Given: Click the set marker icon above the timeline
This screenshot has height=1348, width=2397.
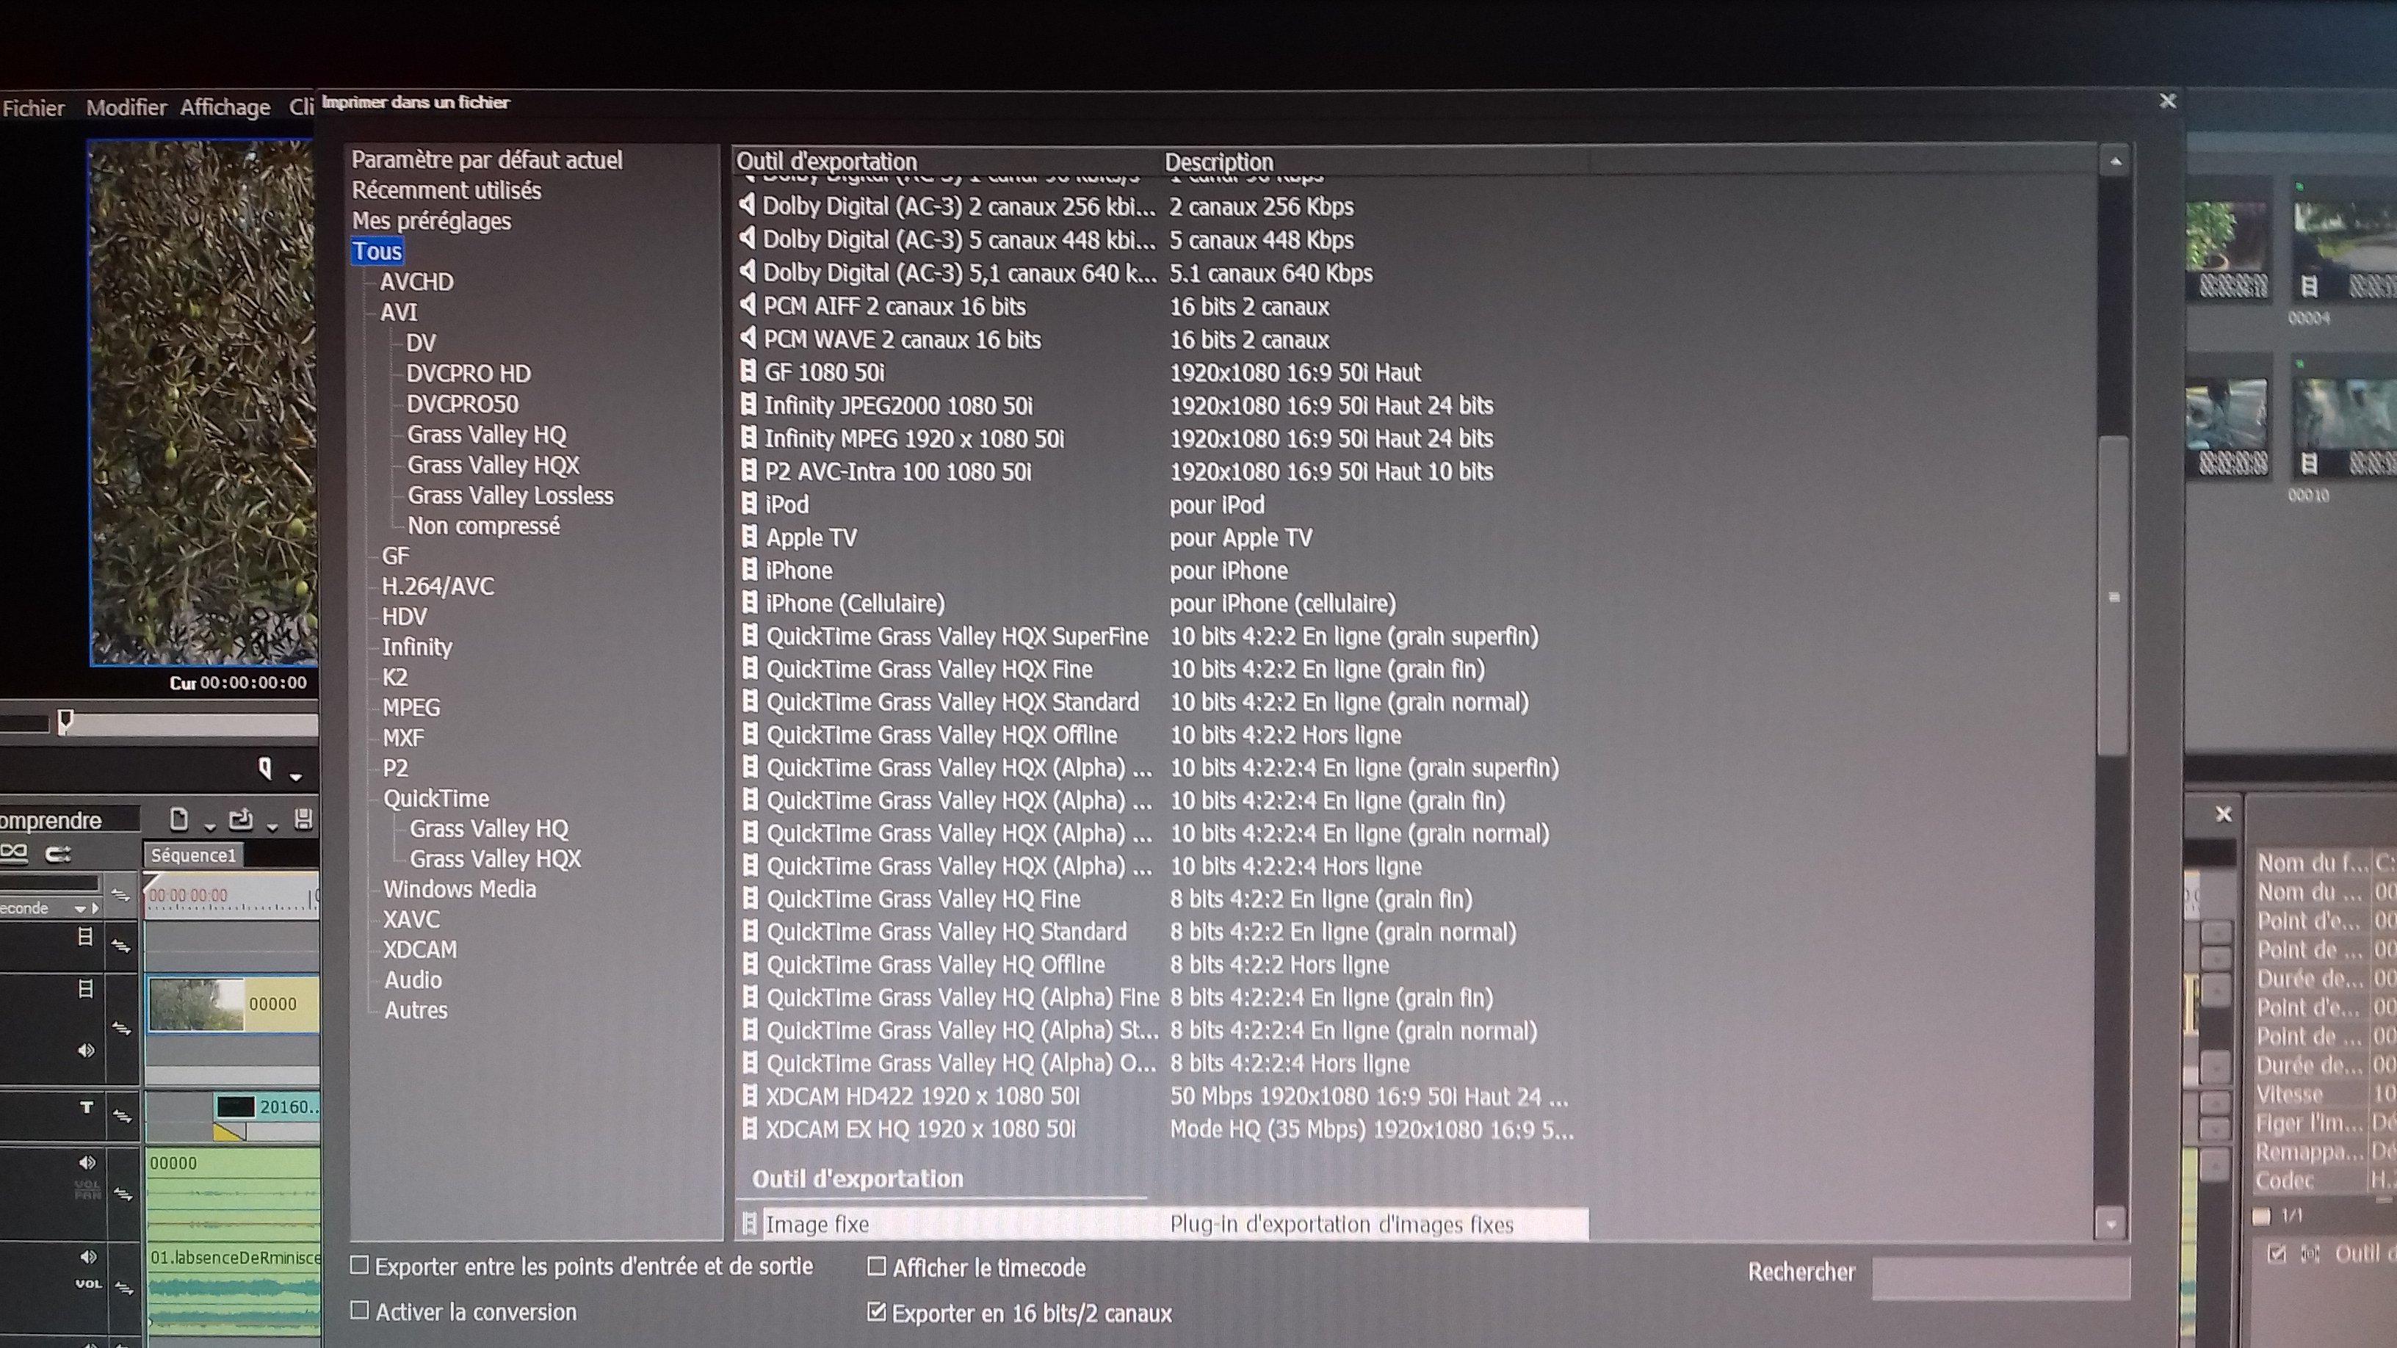Looking at the screenshot, I should click(x=265, y=769).
